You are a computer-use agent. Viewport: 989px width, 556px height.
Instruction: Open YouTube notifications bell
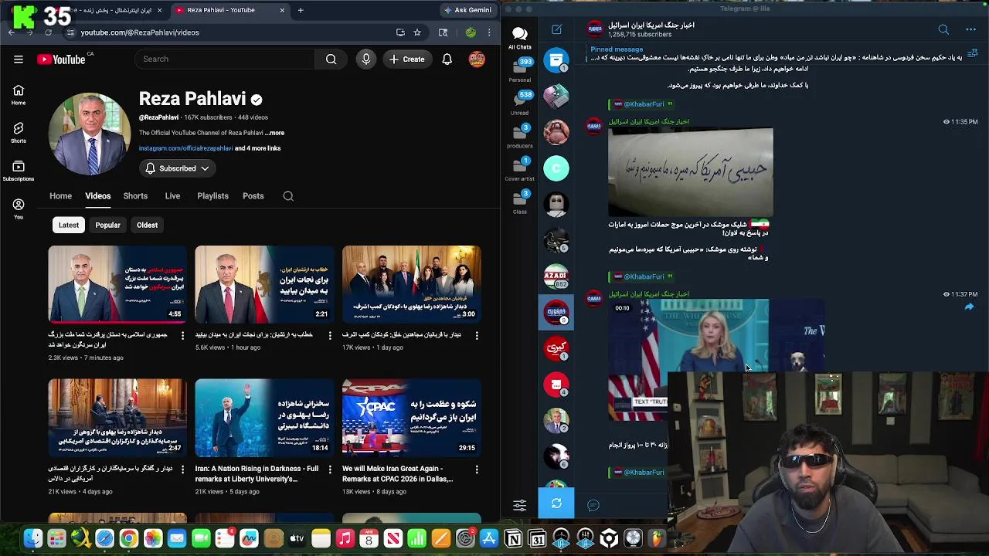coord(447,59)
